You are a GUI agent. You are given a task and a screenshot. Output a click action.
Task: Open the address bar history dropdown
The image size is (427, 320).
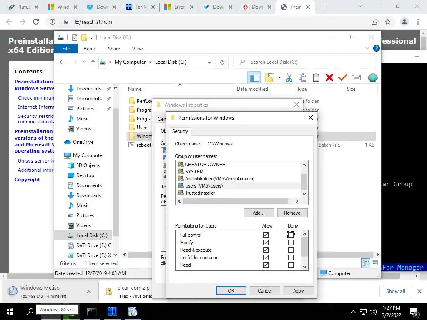click(210, 62)
